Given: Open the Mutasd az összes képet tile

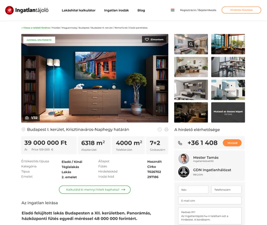Looking at the screenshot, I should pos(228,112).
